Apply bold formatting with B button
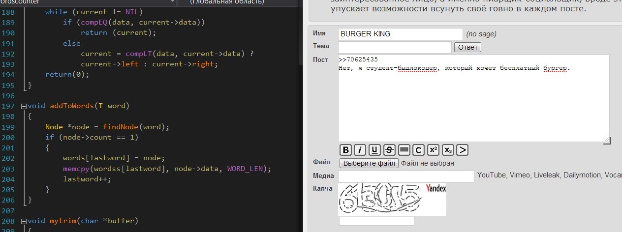The width and height of the screenshot is (622, 232). pyautogui.click(x=346, y=150)
